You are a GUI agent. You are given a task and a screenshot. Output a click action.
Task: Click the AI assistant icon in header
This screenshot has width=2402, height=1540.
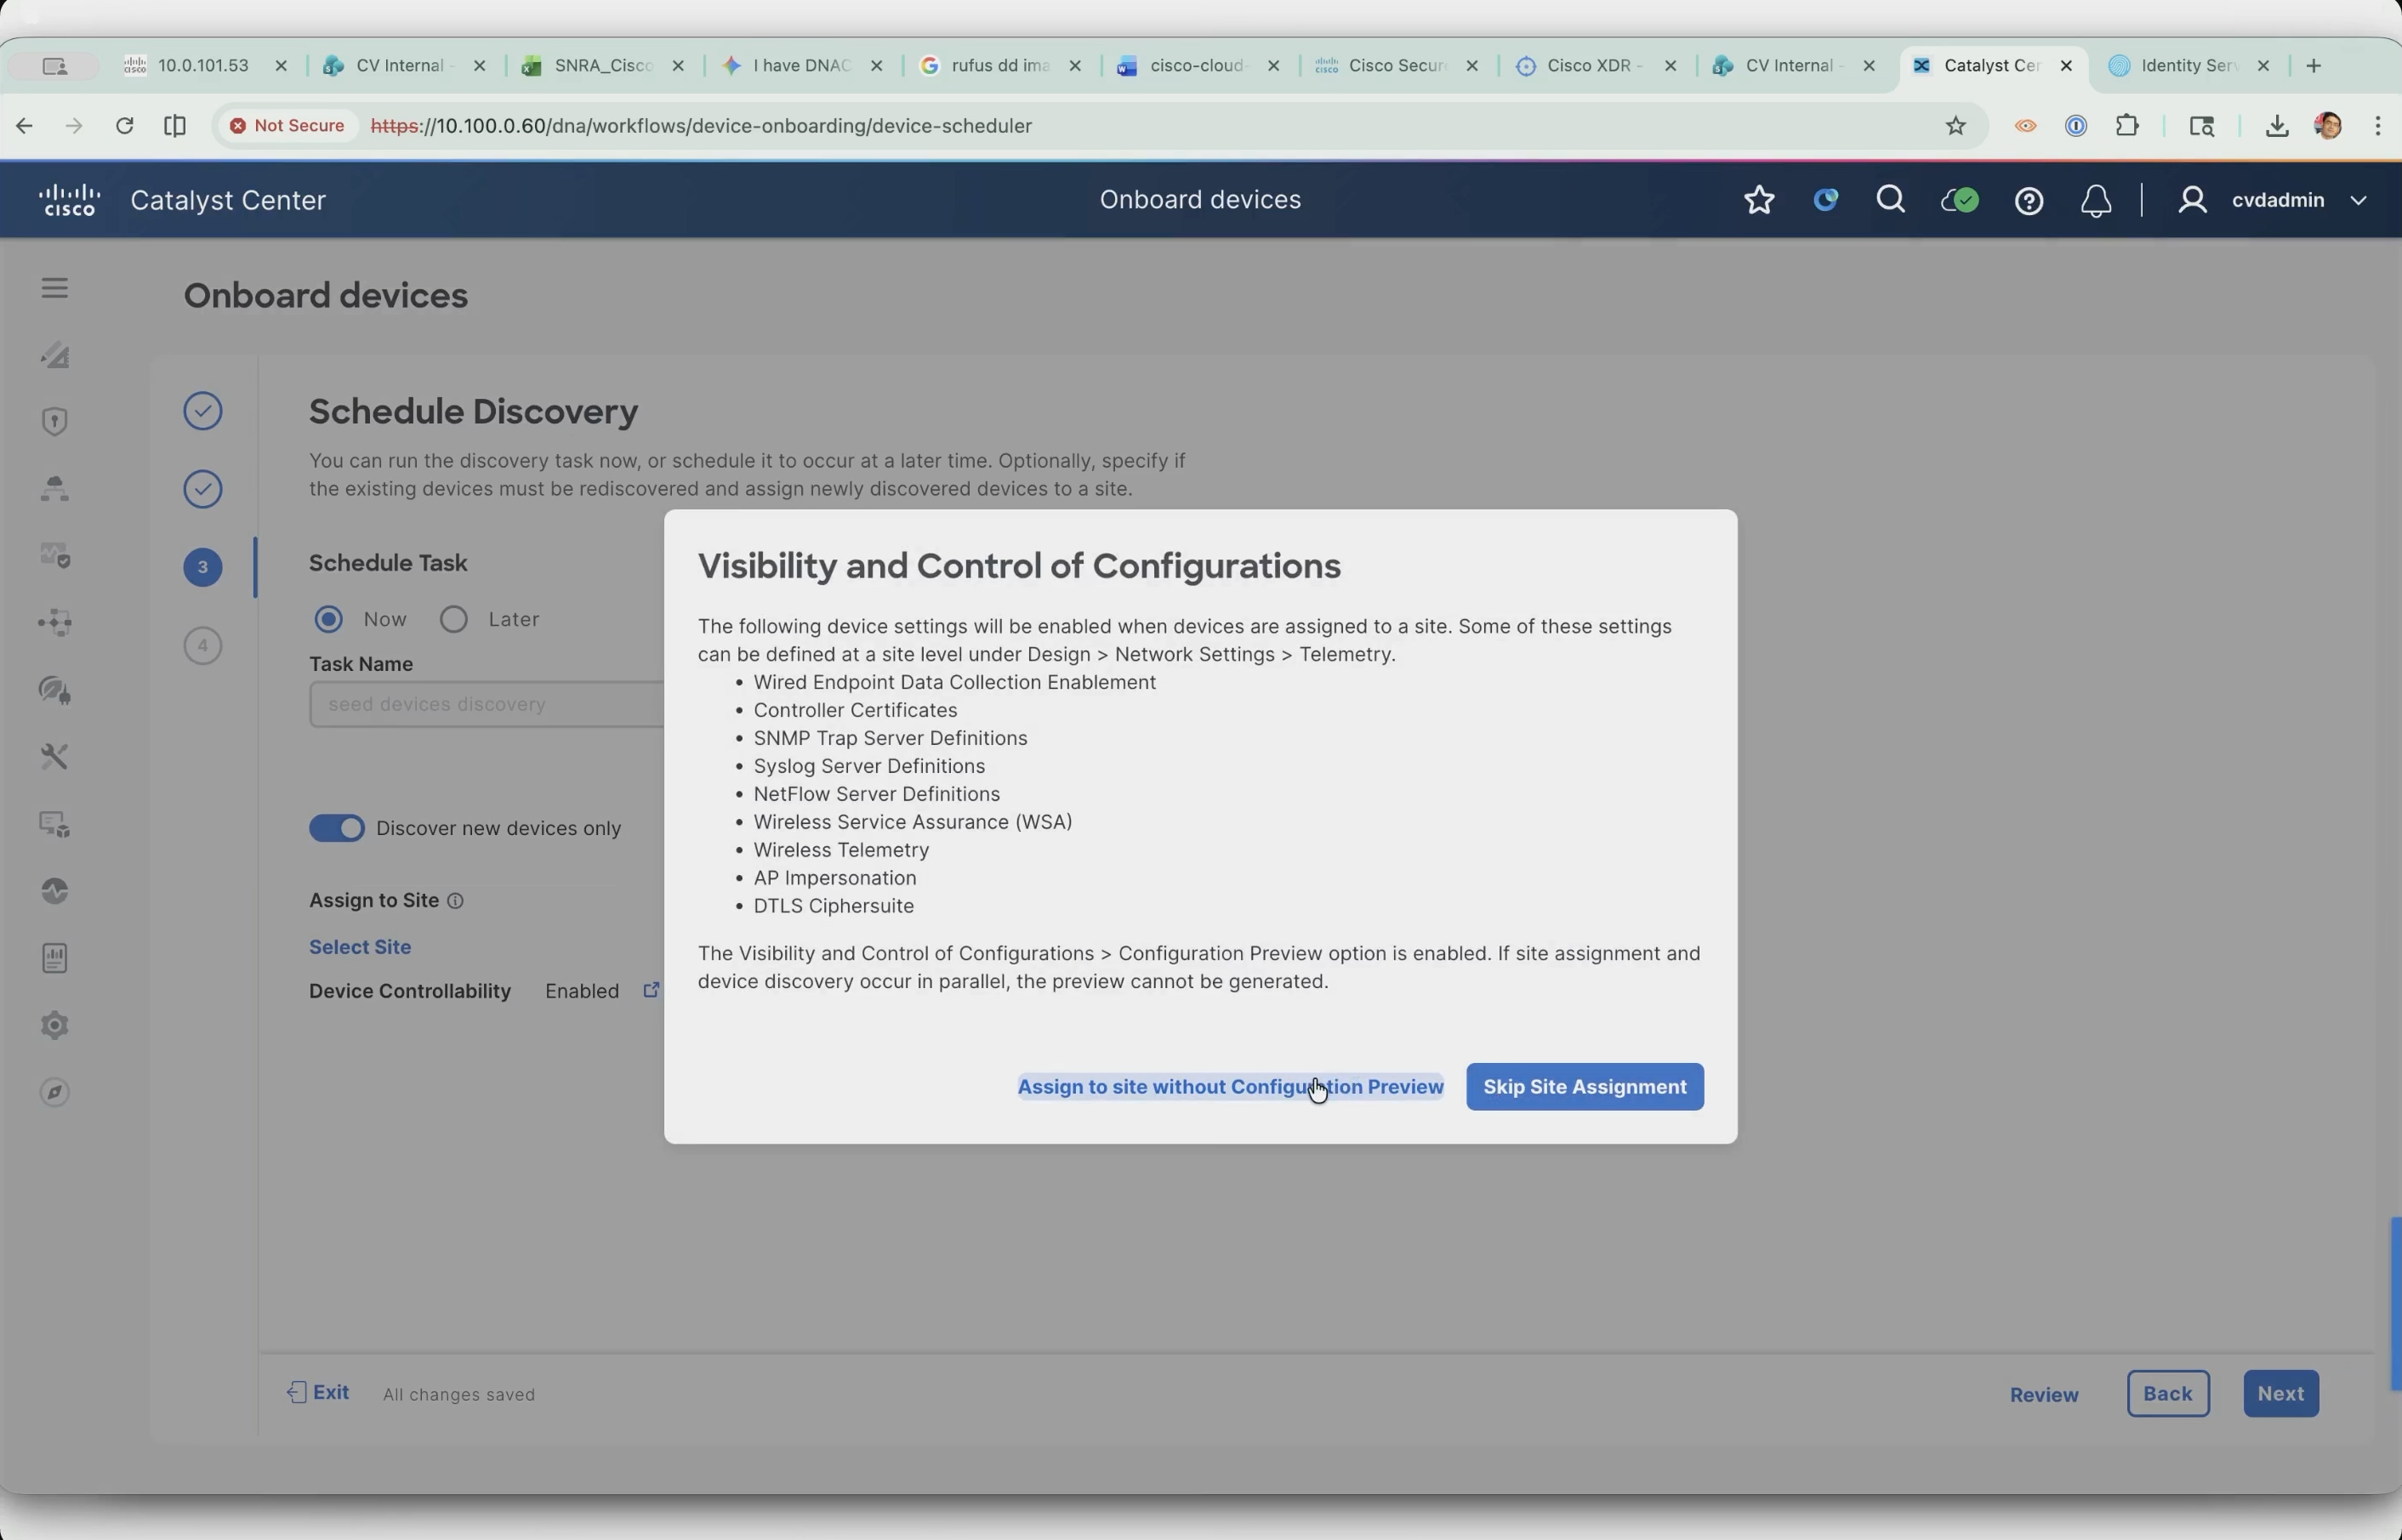point(1826,200)
